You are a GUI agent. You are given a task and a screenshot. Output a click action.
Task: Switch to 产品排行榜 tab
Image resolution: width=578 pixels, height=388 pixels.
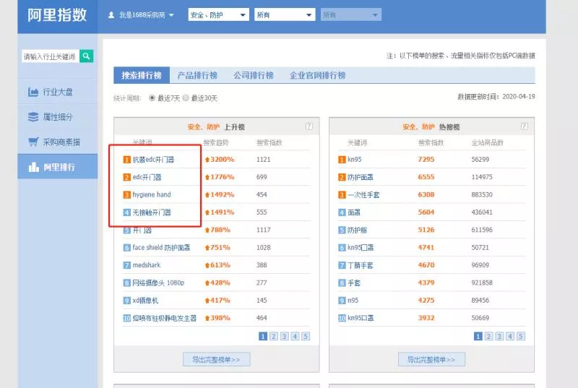(x=197, y=75)
